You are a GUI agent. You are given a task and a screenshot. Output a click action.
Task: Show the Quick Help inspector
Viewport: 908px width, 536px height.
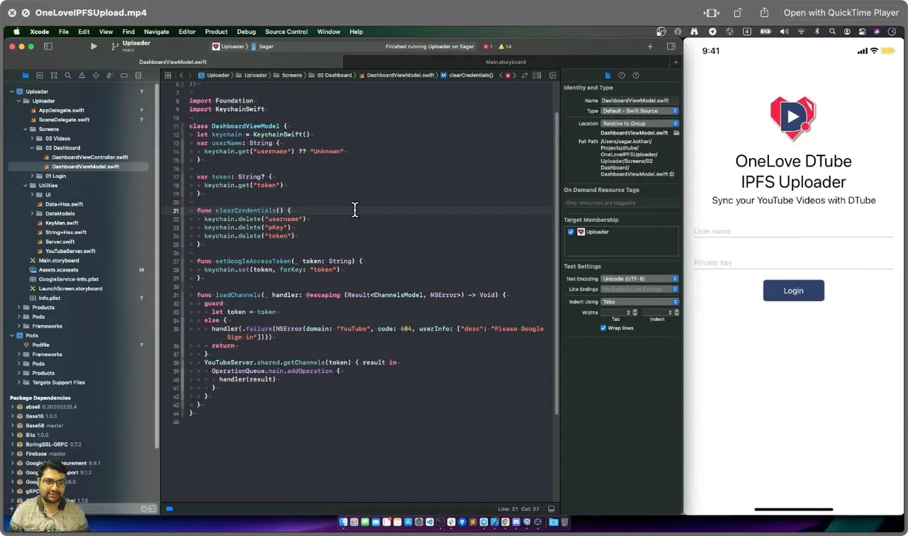pyautogui.click(x=636, y=75)
